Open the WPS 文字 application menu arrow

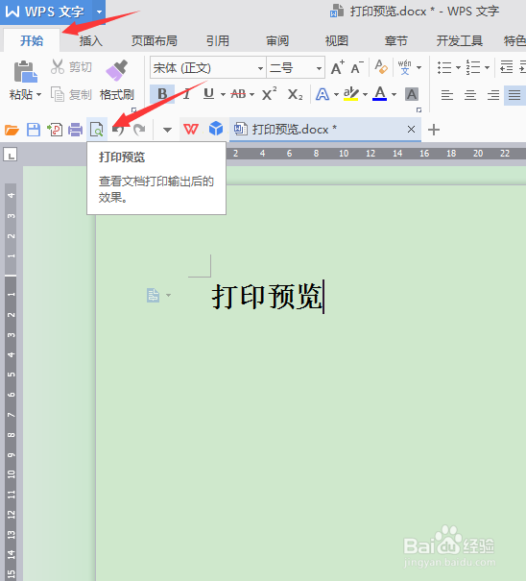click(99, 12)
